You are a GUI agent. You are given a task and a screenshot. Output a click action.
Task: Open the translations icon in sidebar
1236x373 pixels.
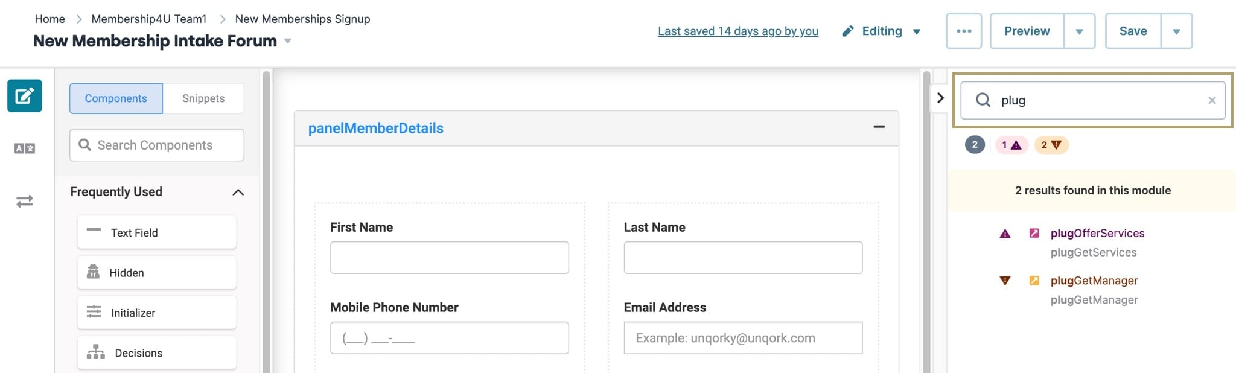(x=25, y=148)
